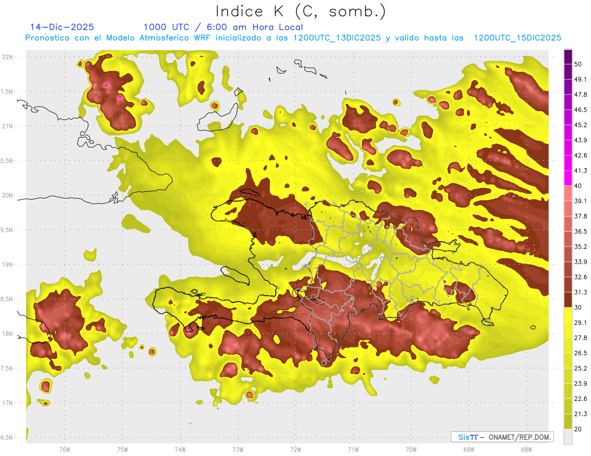Click the '69W' longitude label
591x456 pixels.
click(x=469, y=449)
